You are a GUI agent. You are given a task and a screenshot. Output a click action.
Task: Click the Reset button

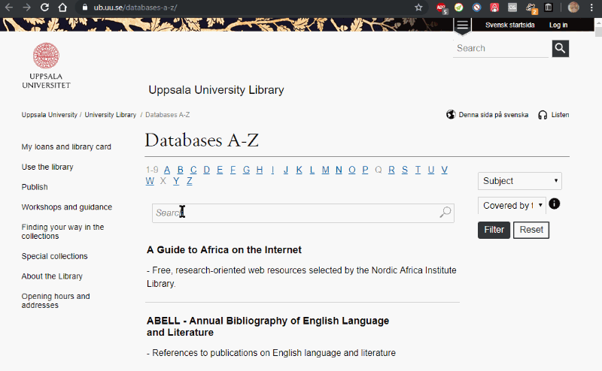point(531,230)
